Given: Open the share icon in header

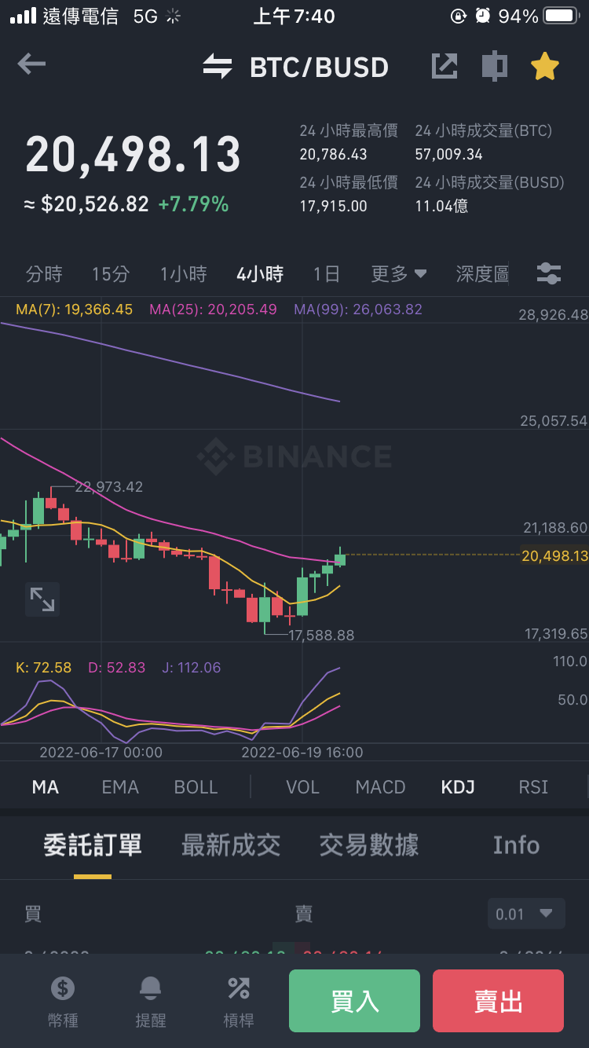Looking at the screenshot, I should [444, 67].
